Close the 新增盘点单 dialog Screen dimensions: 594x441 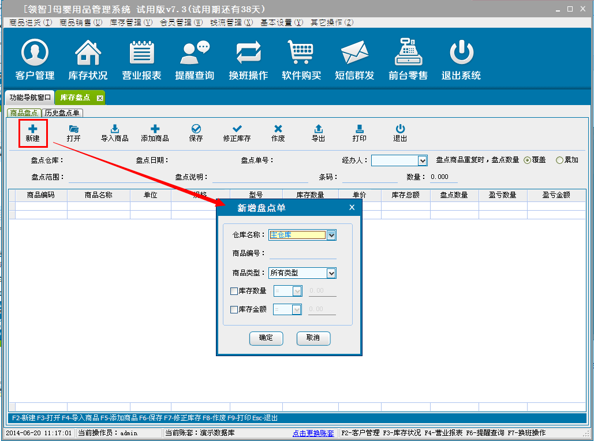coord(352,208)
